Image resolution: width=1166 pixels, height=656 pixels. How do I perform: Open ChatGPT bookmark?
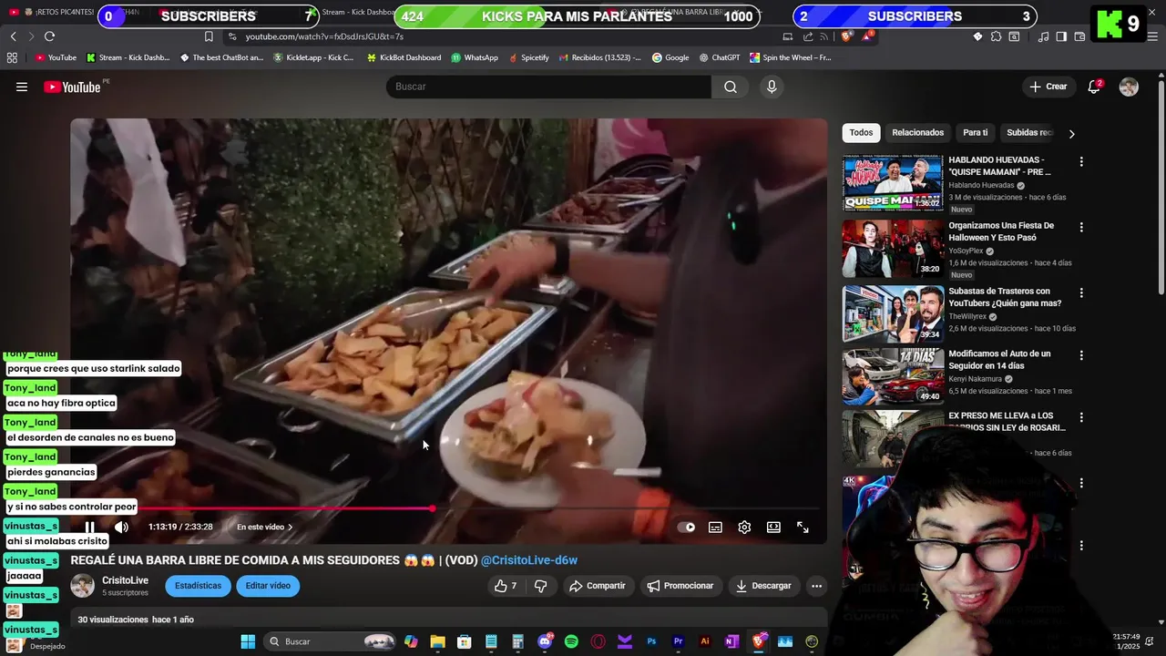pos(720,57)
